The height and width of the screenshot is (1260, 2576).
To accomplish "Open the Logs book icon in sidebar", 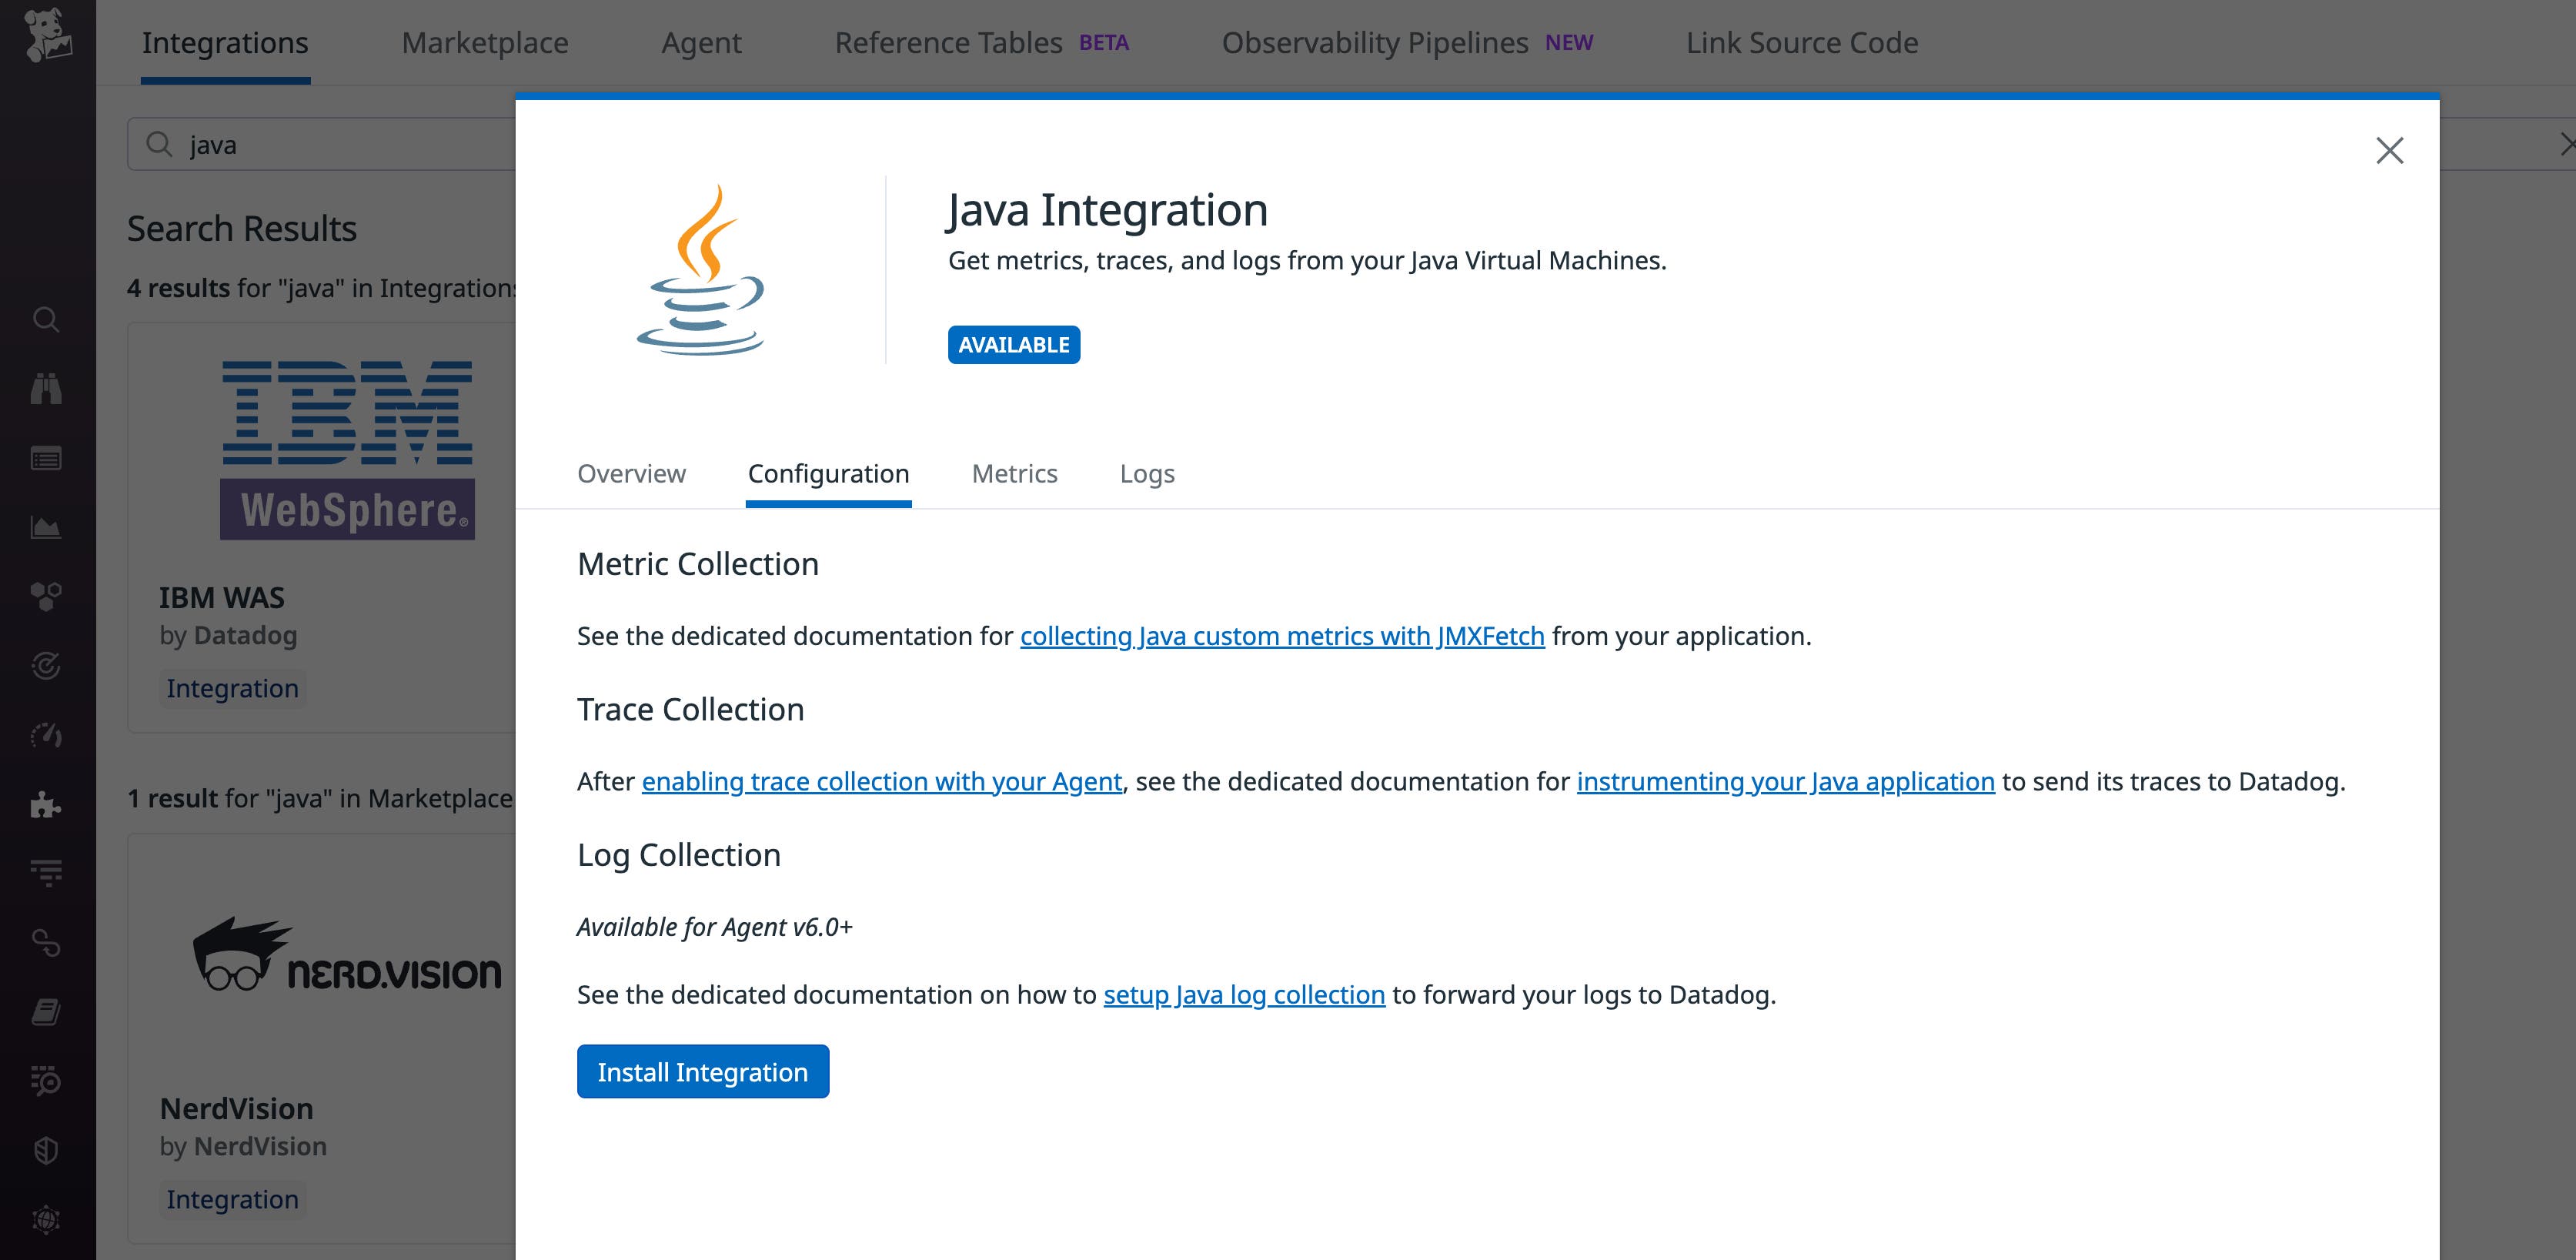I will [x=47, y=1011].
